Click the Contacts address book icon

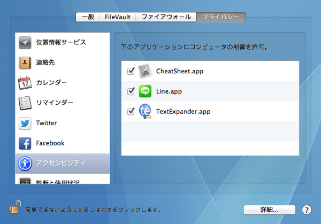[x=25, y=63]
